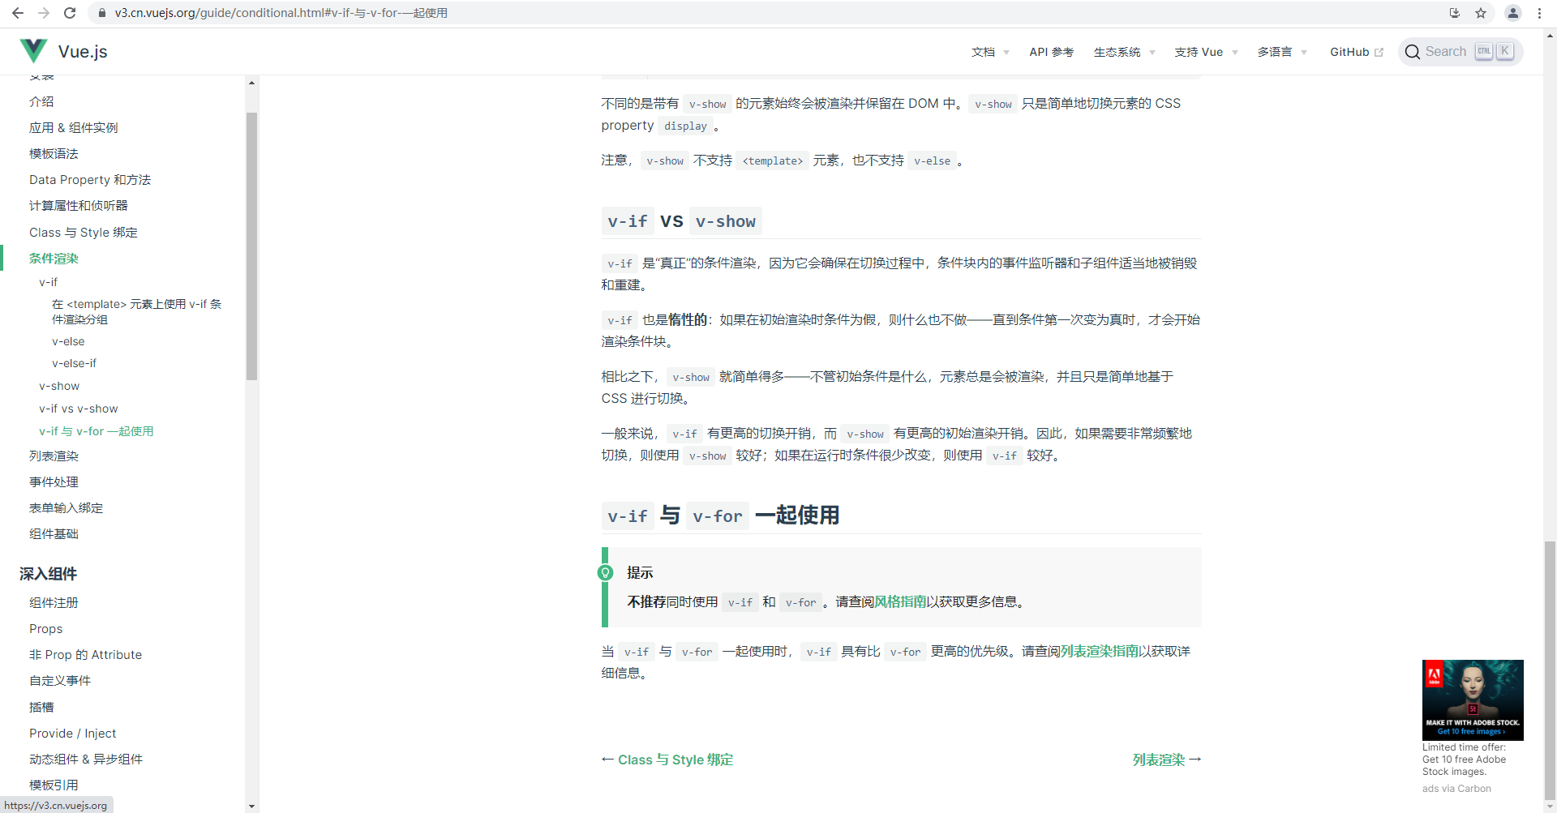The height and width of the screenshot is (813, 1557).
Task: Click the search magnifier icon
Action: coord(1413,51)
